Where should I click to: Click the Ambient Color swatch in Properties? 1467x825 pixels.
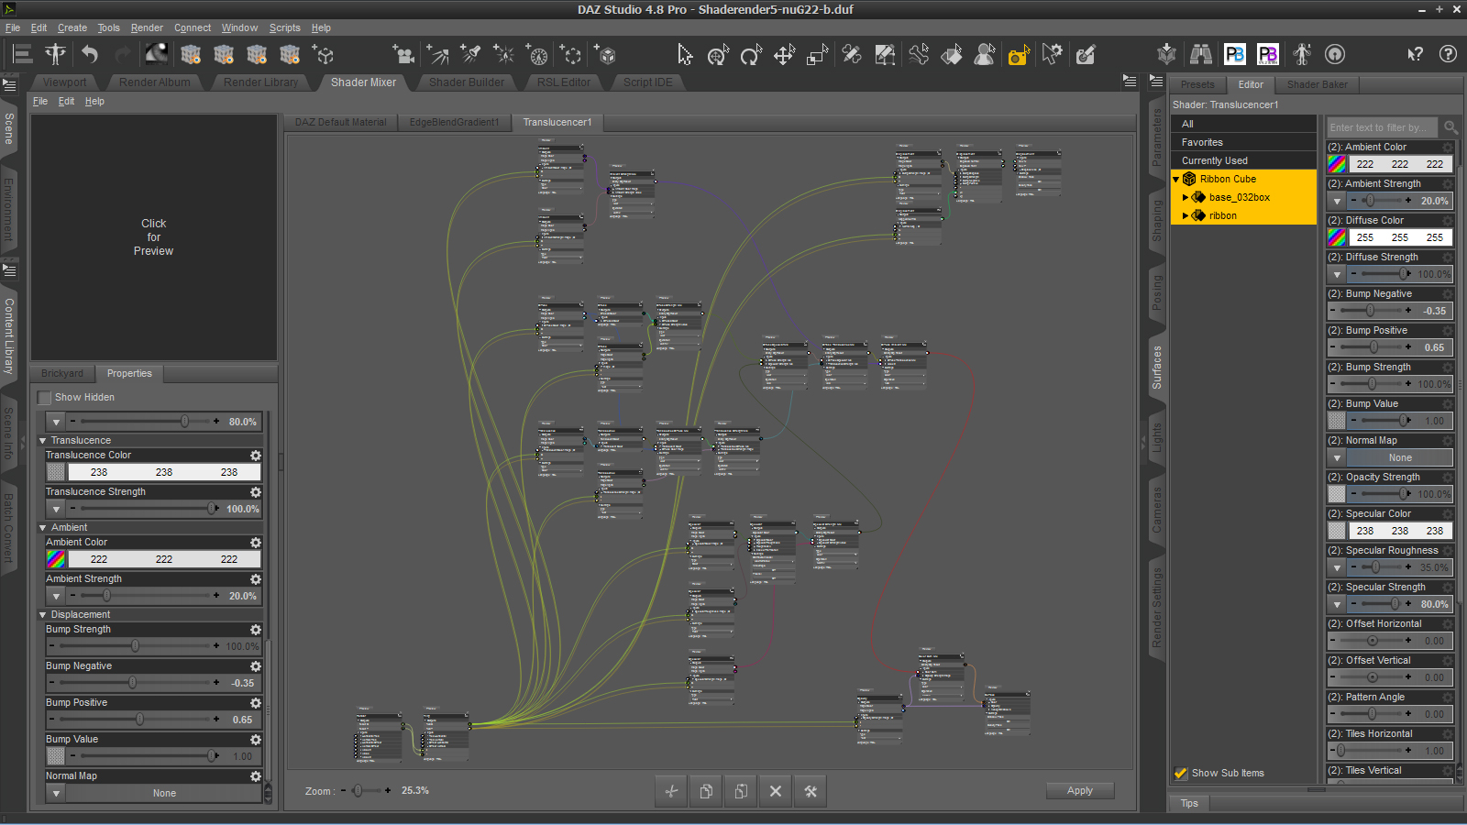point(56,559)
